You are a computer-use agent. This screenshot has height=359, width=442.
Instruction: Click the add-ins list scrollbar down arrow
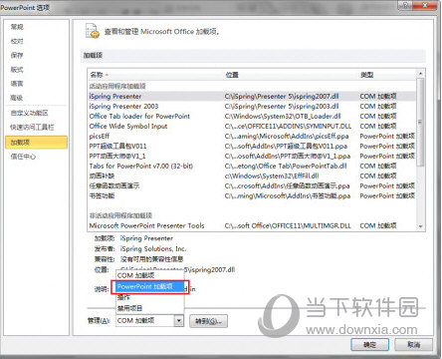tap(420, 226)
